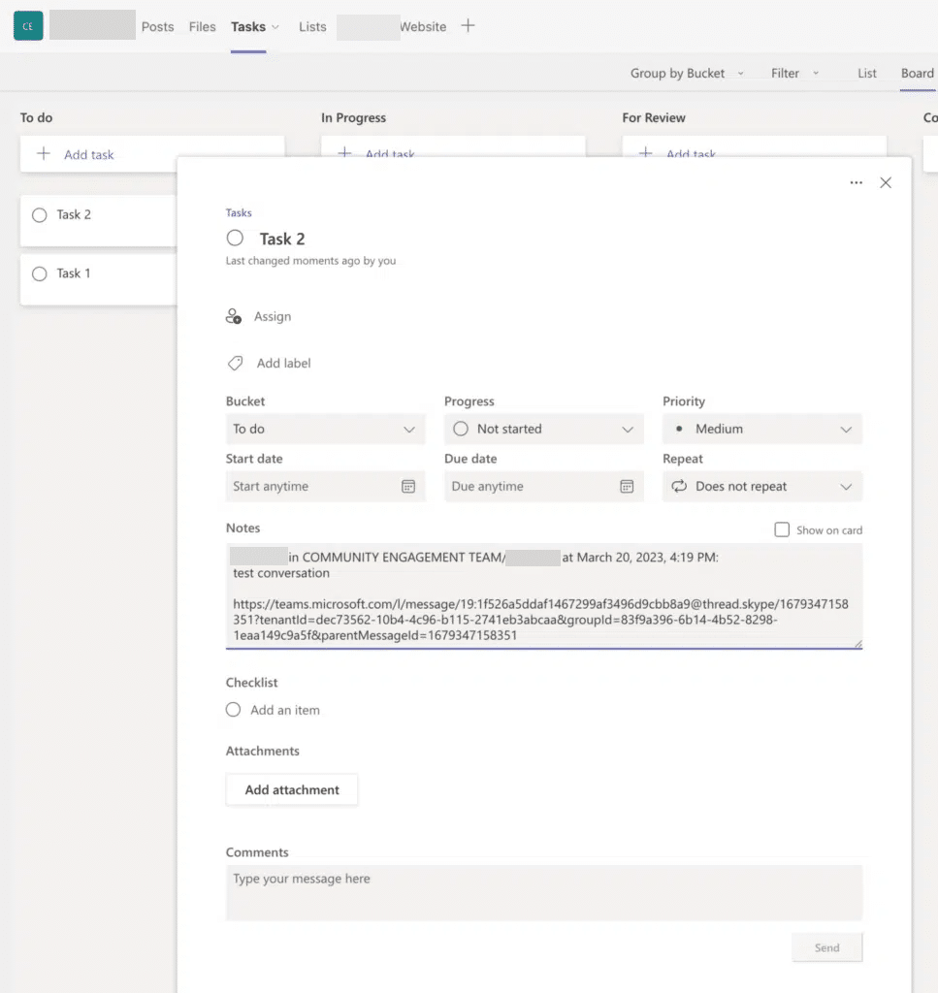Image resolution: width=938 pixels, height=993 pixels.
Task: Click the Add label tag icon
Action: point(235,362)
